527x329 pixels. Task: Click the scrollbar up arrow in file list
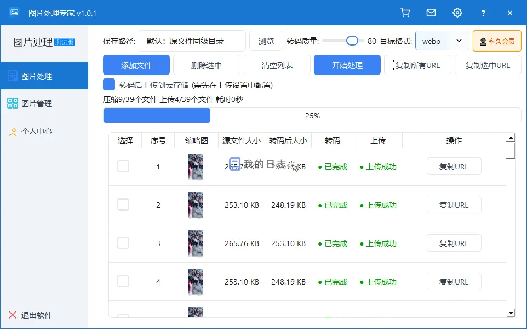tap(511, 138)
